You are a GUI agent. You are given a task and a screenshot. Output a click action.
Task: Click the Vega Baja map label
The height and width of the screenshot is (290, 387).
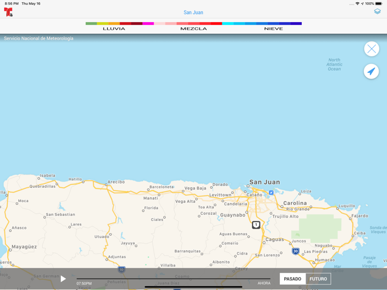coord(195,188)
